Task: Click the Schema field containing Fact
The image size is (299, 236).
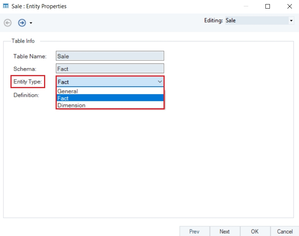Action: (x=110, y=68)
